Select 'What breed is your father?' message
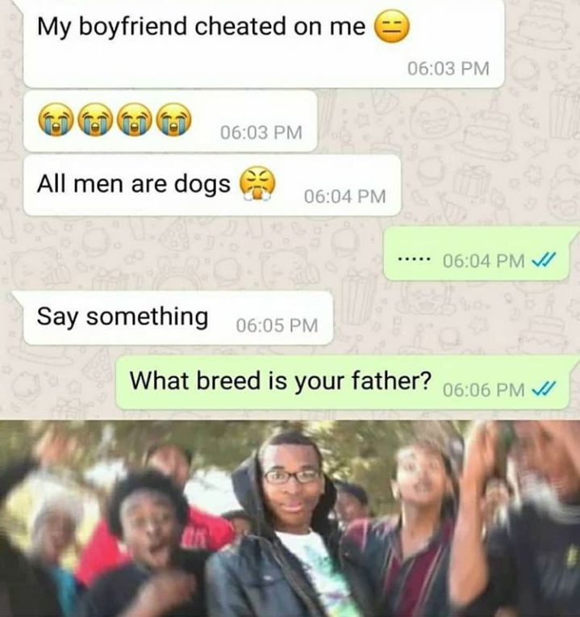This screenshot has width=580, height=617. click(x=342, y=383)
